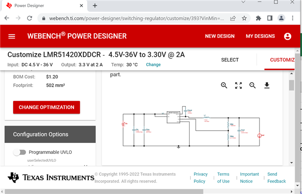The height and width of the screenshot is (194, 302).
Task: View site security lock info
Action: point(44,18)
